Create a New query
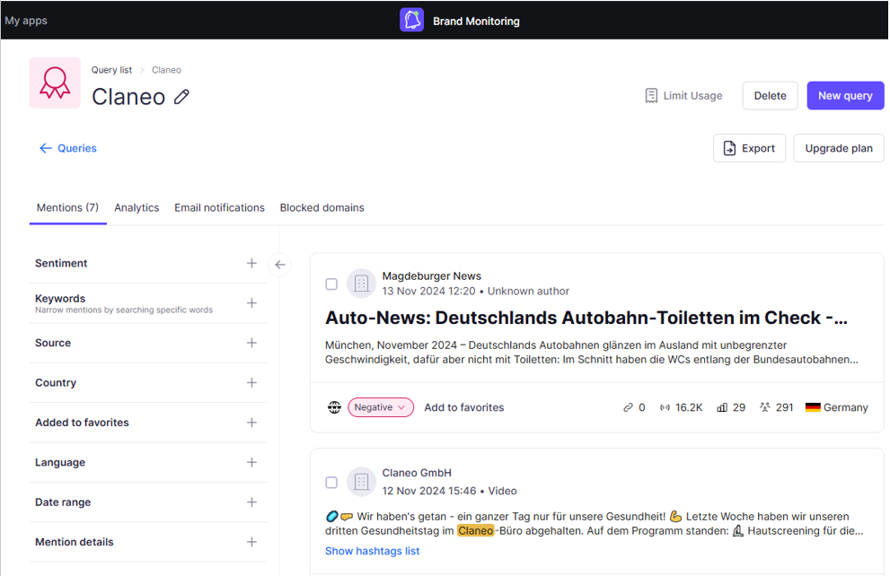Viewport: 890px width, 576px height. [845, 96]
